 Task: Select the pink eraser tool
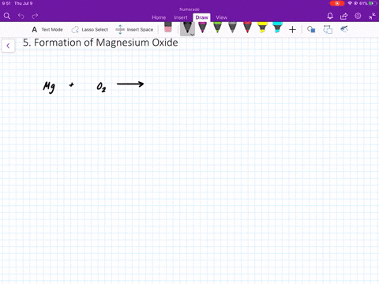click(x=167, y=28)
